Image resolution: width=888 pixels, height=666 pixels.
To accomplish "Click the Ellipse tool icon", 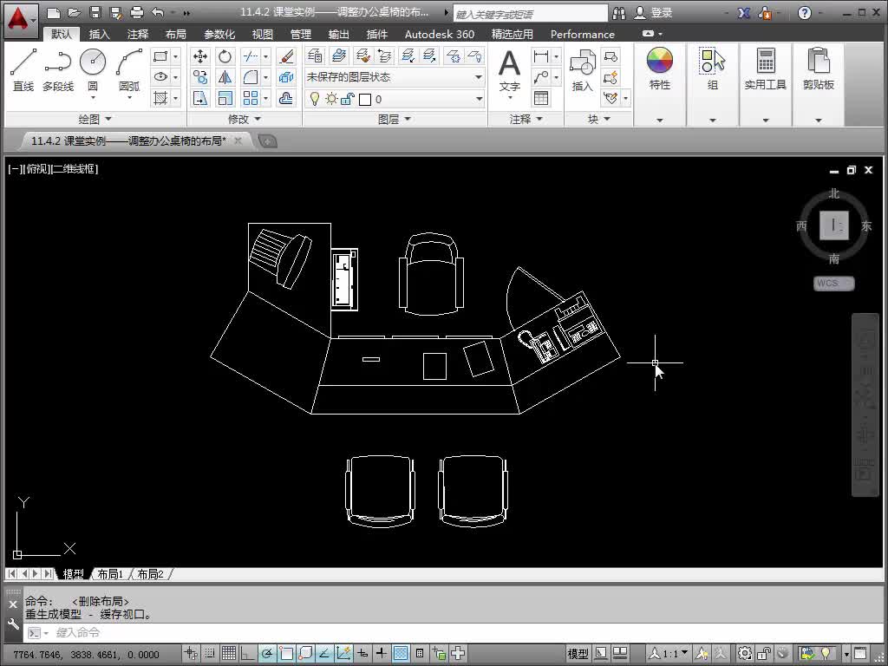I will (160, 77).
